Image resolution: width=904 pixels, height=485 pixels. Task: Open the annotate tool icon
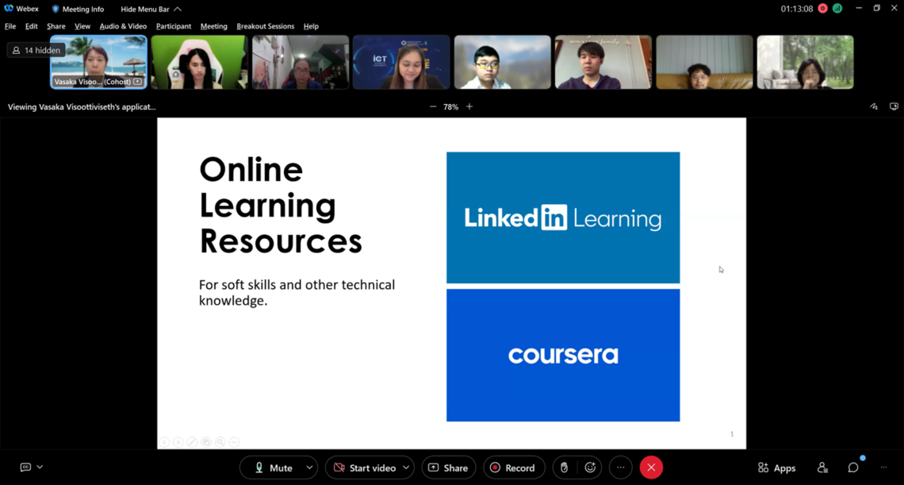point(874,106)
